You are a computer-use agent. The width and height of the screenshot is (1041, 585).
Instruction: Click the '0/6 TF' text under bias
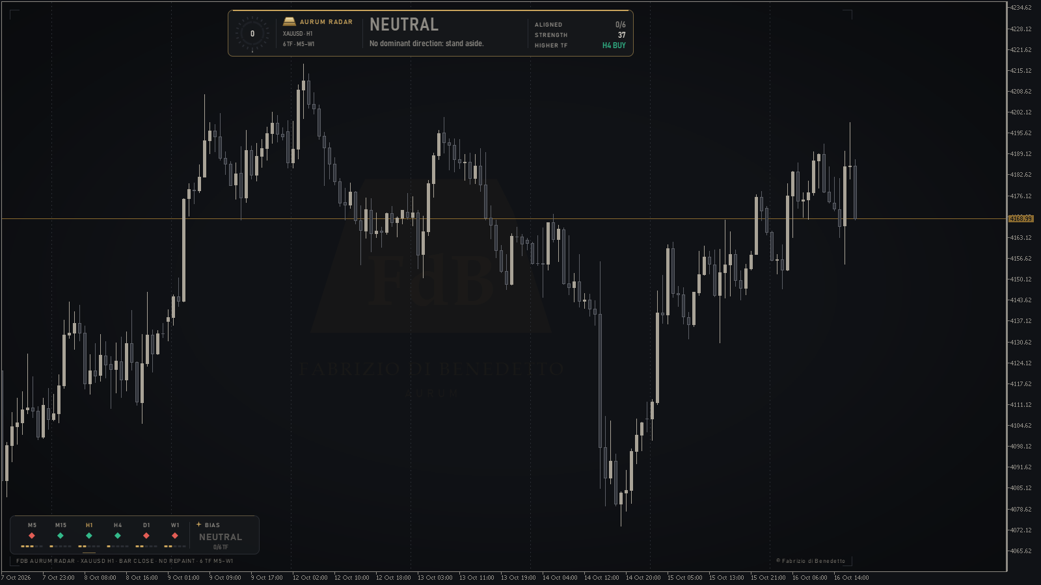(x=221, y=547)
